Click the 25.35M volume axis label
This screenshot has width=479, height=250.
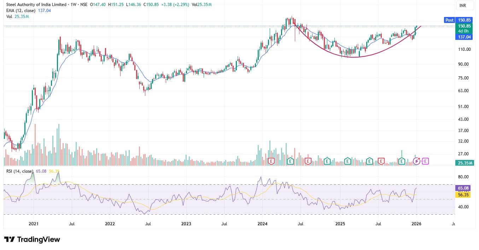pyautogui.click(x=464, y=163)
